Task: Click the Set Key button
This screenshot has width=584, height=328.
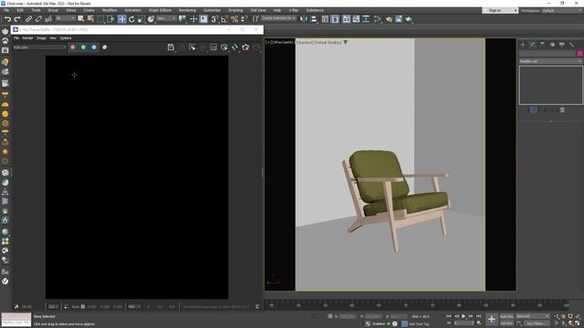Action: tap(506, 323)
